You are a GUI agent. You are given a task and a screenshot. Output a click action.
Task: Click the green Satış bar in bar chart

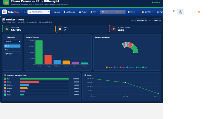pos(39,52)
